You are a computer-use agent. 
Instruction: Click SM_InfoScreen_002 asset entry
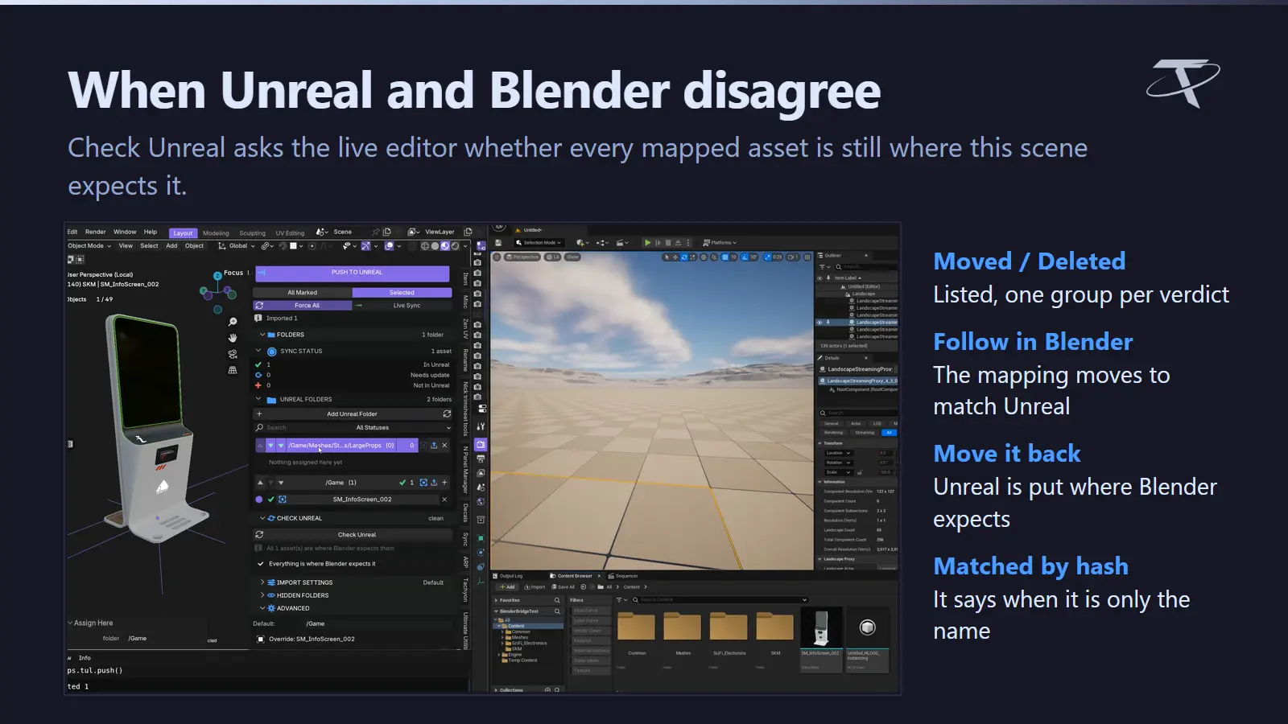point(362,500)
